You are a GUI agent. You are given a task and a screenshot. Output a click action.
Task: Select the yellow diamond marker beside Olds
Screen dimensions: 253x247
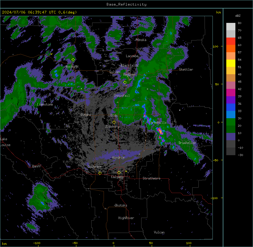(114, 122)
